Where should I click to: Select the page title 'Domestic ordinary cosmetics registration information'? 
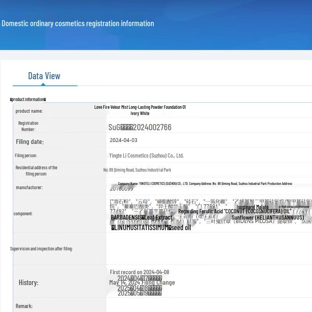[x=78, y=23]
